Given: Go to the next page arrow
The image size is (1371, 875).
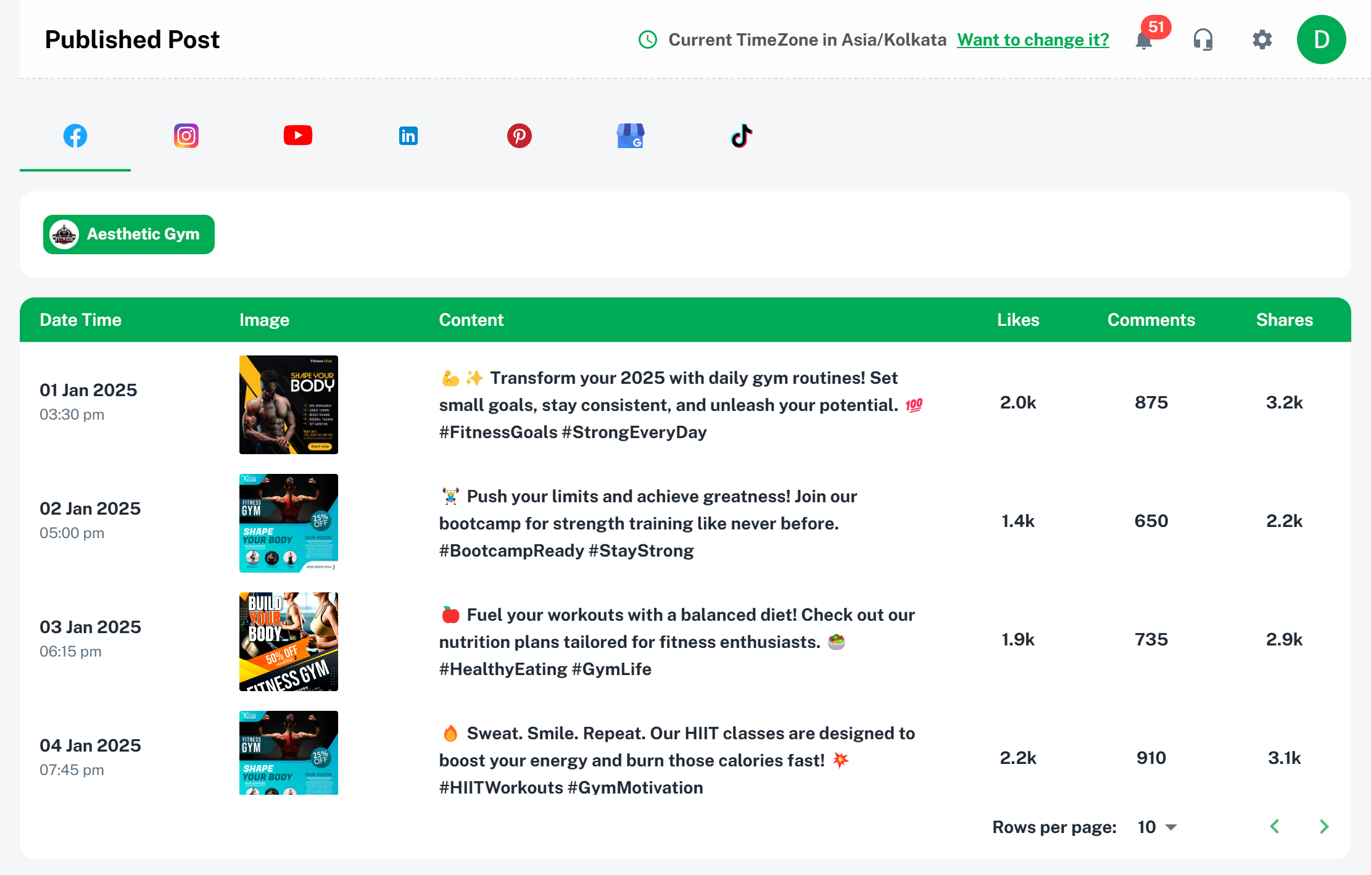Looking at the screenshot, I should coord(1324,827).
